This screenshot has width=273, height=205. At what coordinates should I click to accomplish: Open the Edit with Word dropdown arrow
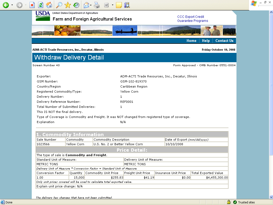coord(113,5)
